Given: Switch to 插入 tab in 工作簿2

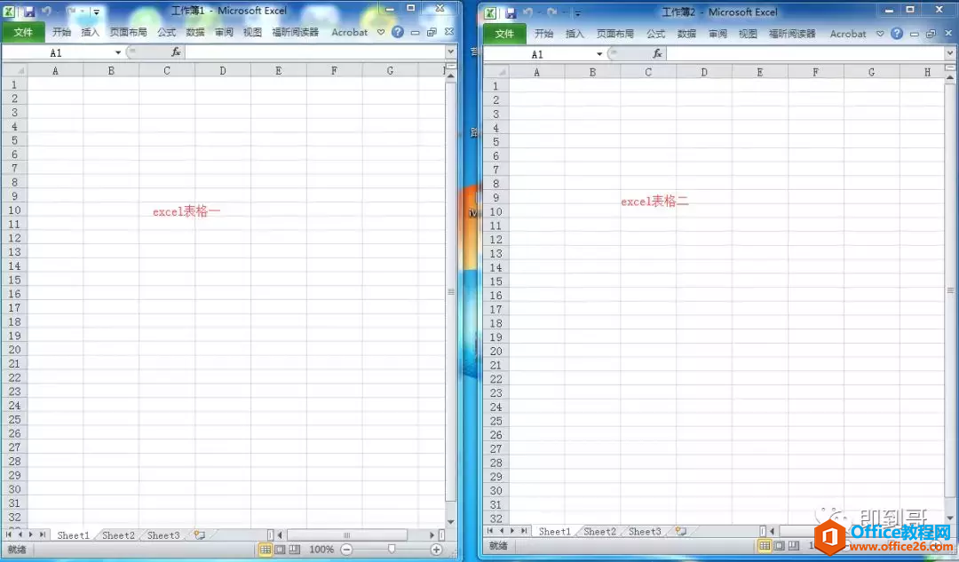Looking at the screenshot, I should 575,34.
